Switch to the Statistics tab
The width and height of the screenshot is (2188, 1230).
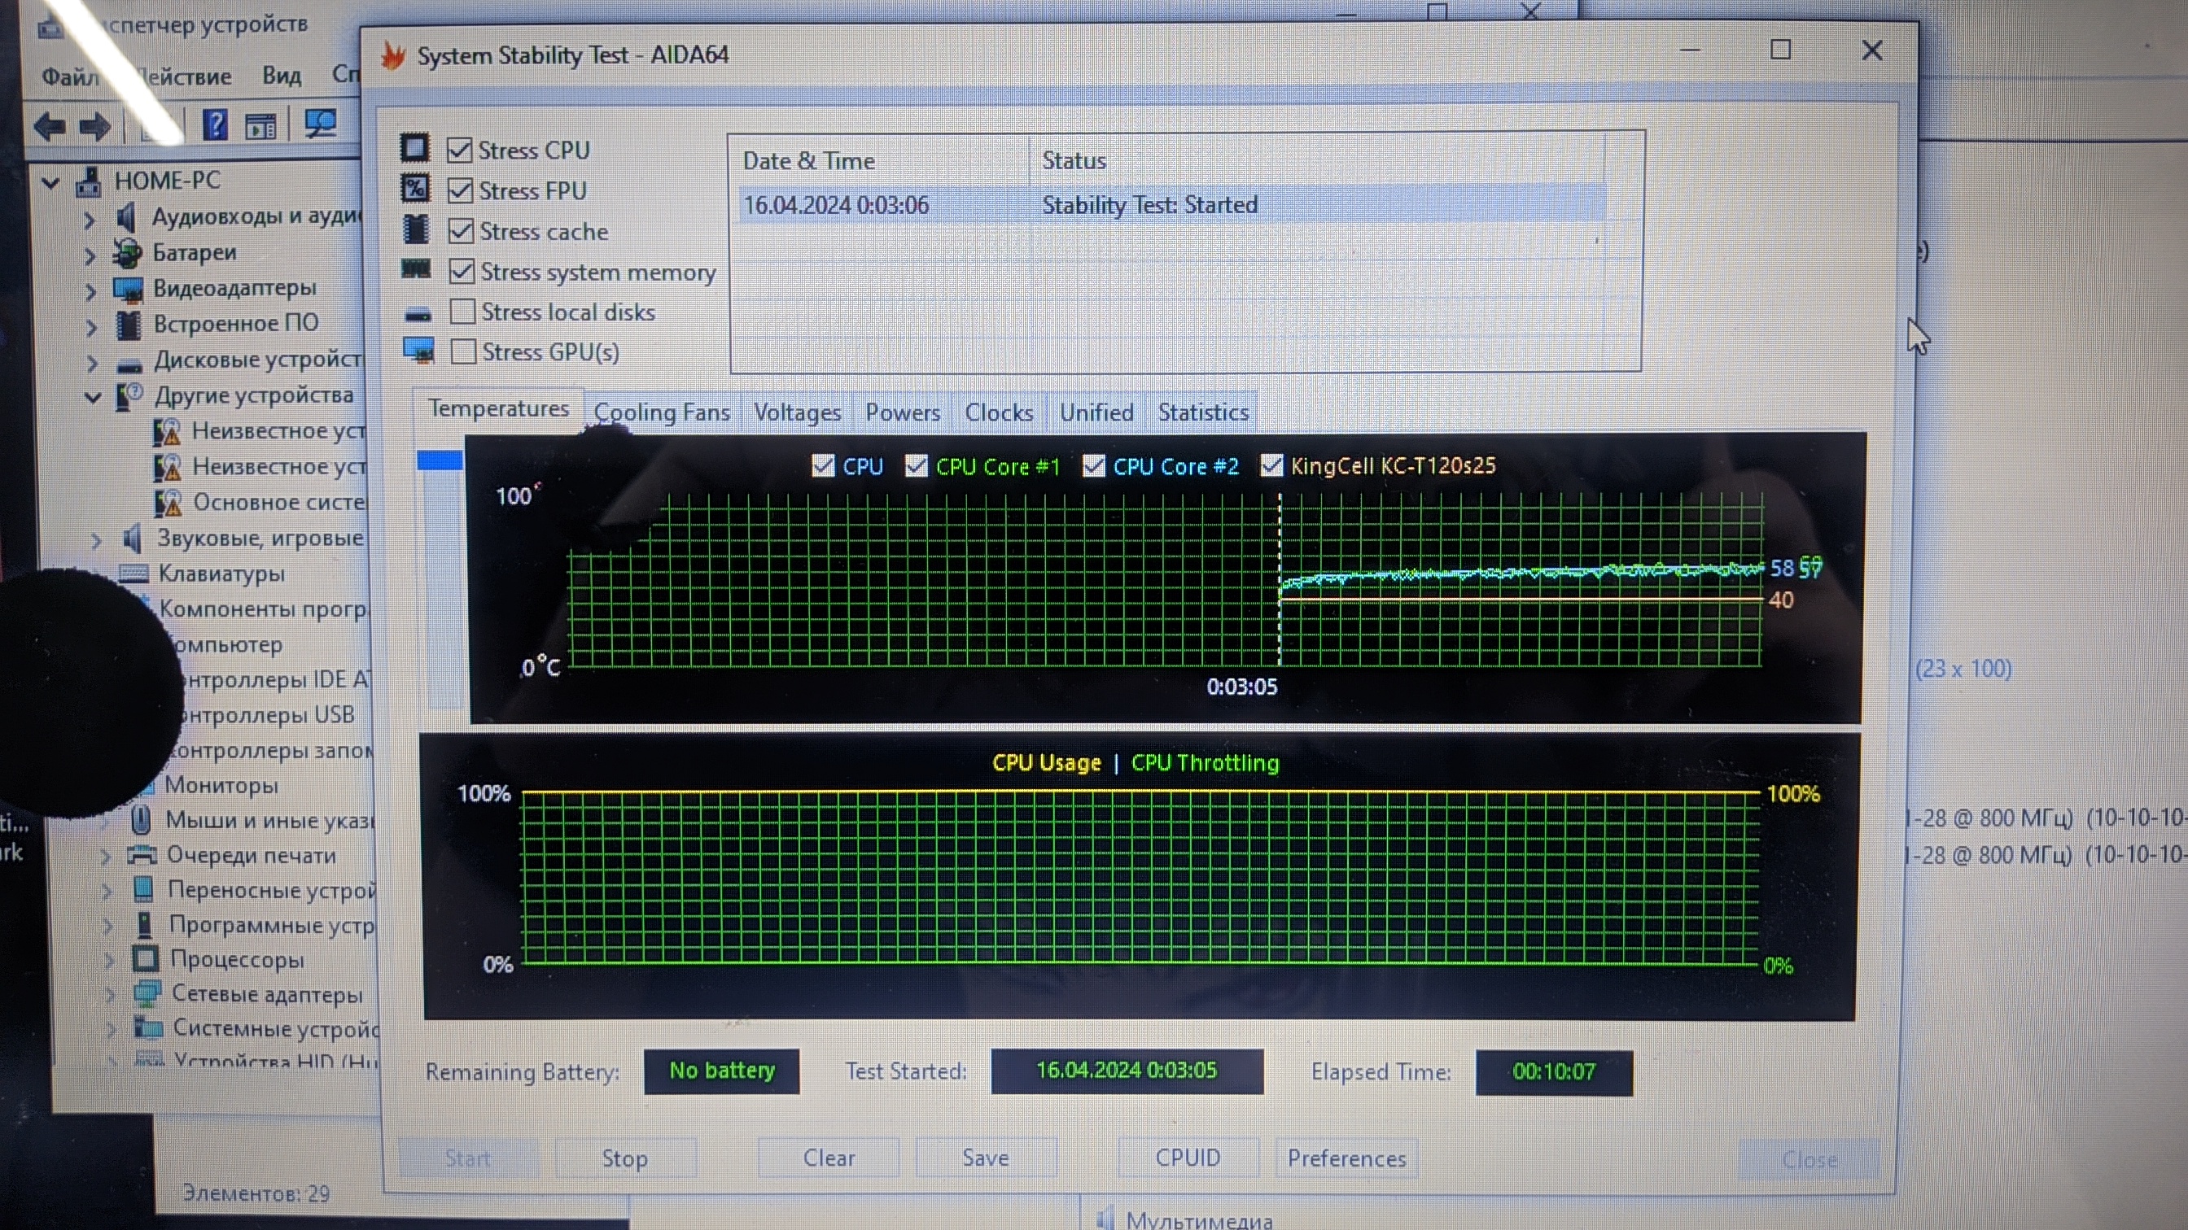coord(1203,412)
